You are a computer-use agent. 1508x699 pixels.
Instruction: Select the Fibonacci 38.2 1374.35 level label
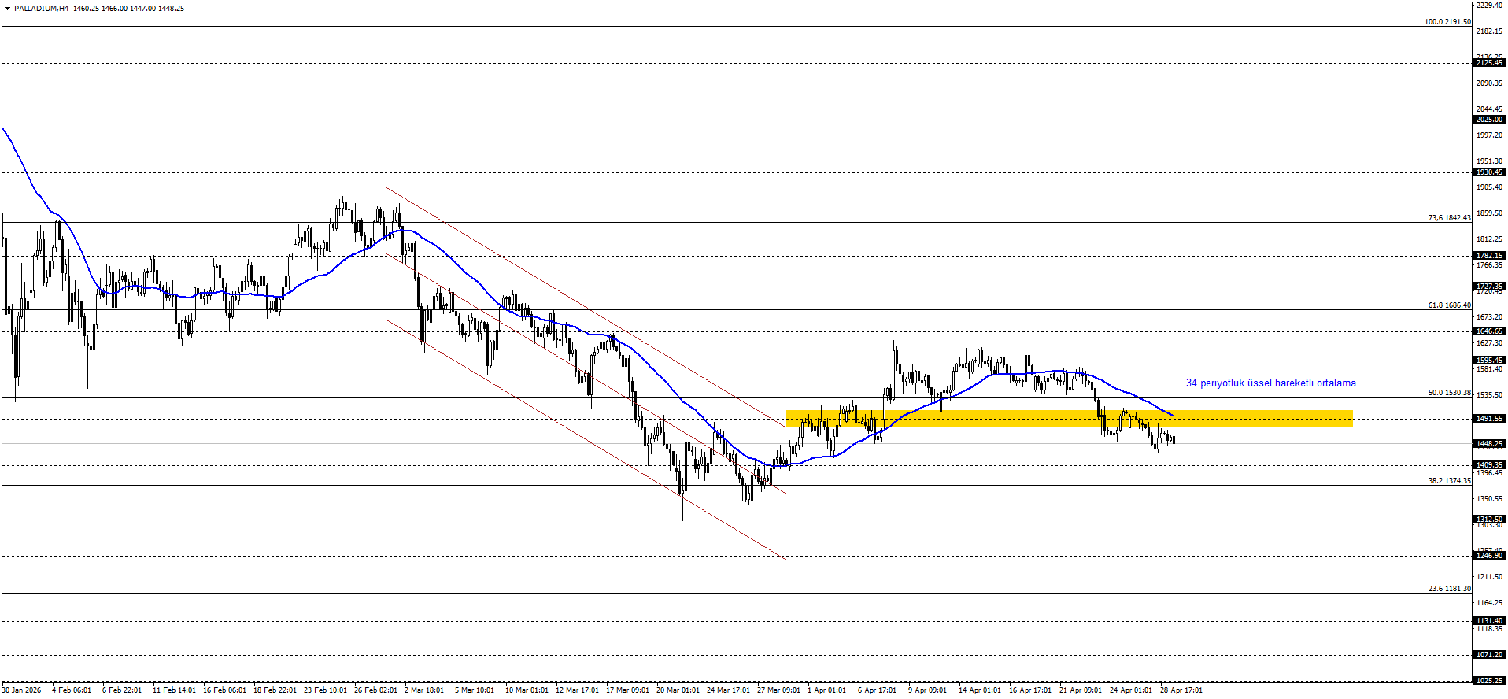tap(1449, 481)
